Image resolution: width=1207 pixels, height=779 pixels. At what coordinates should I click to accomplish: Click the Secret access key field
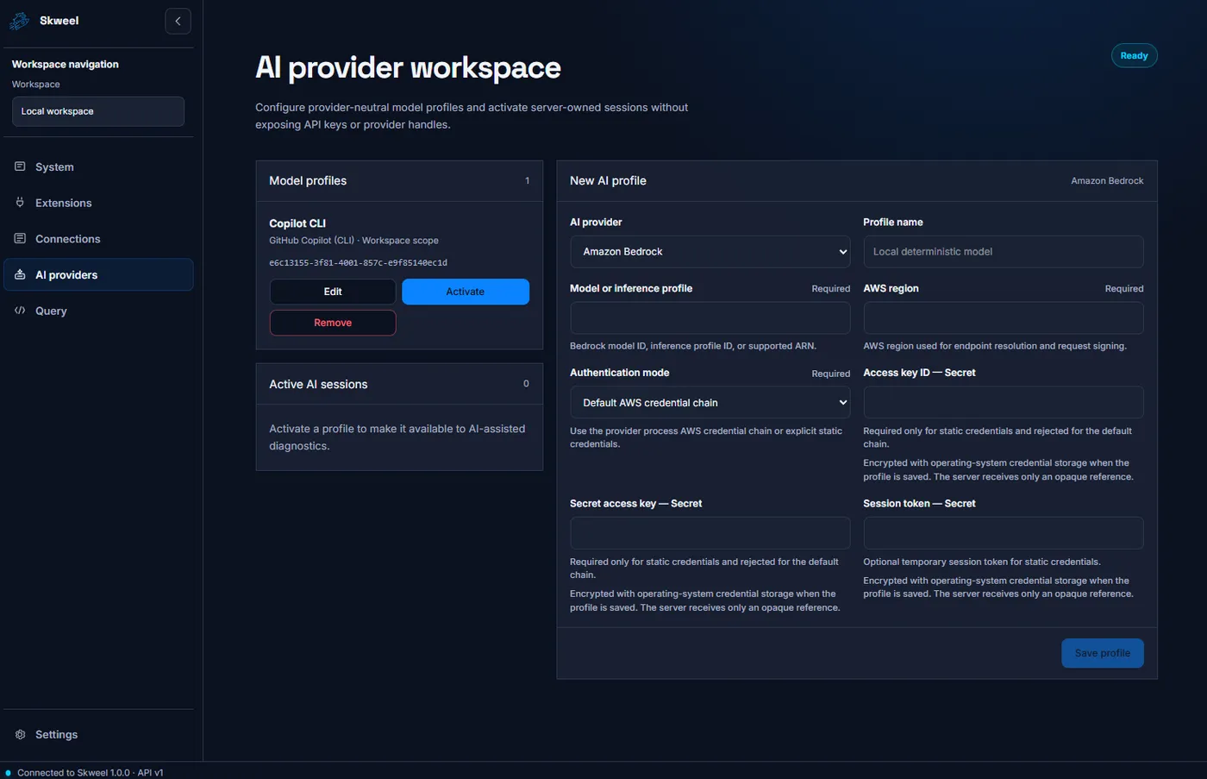pos(710,533)
